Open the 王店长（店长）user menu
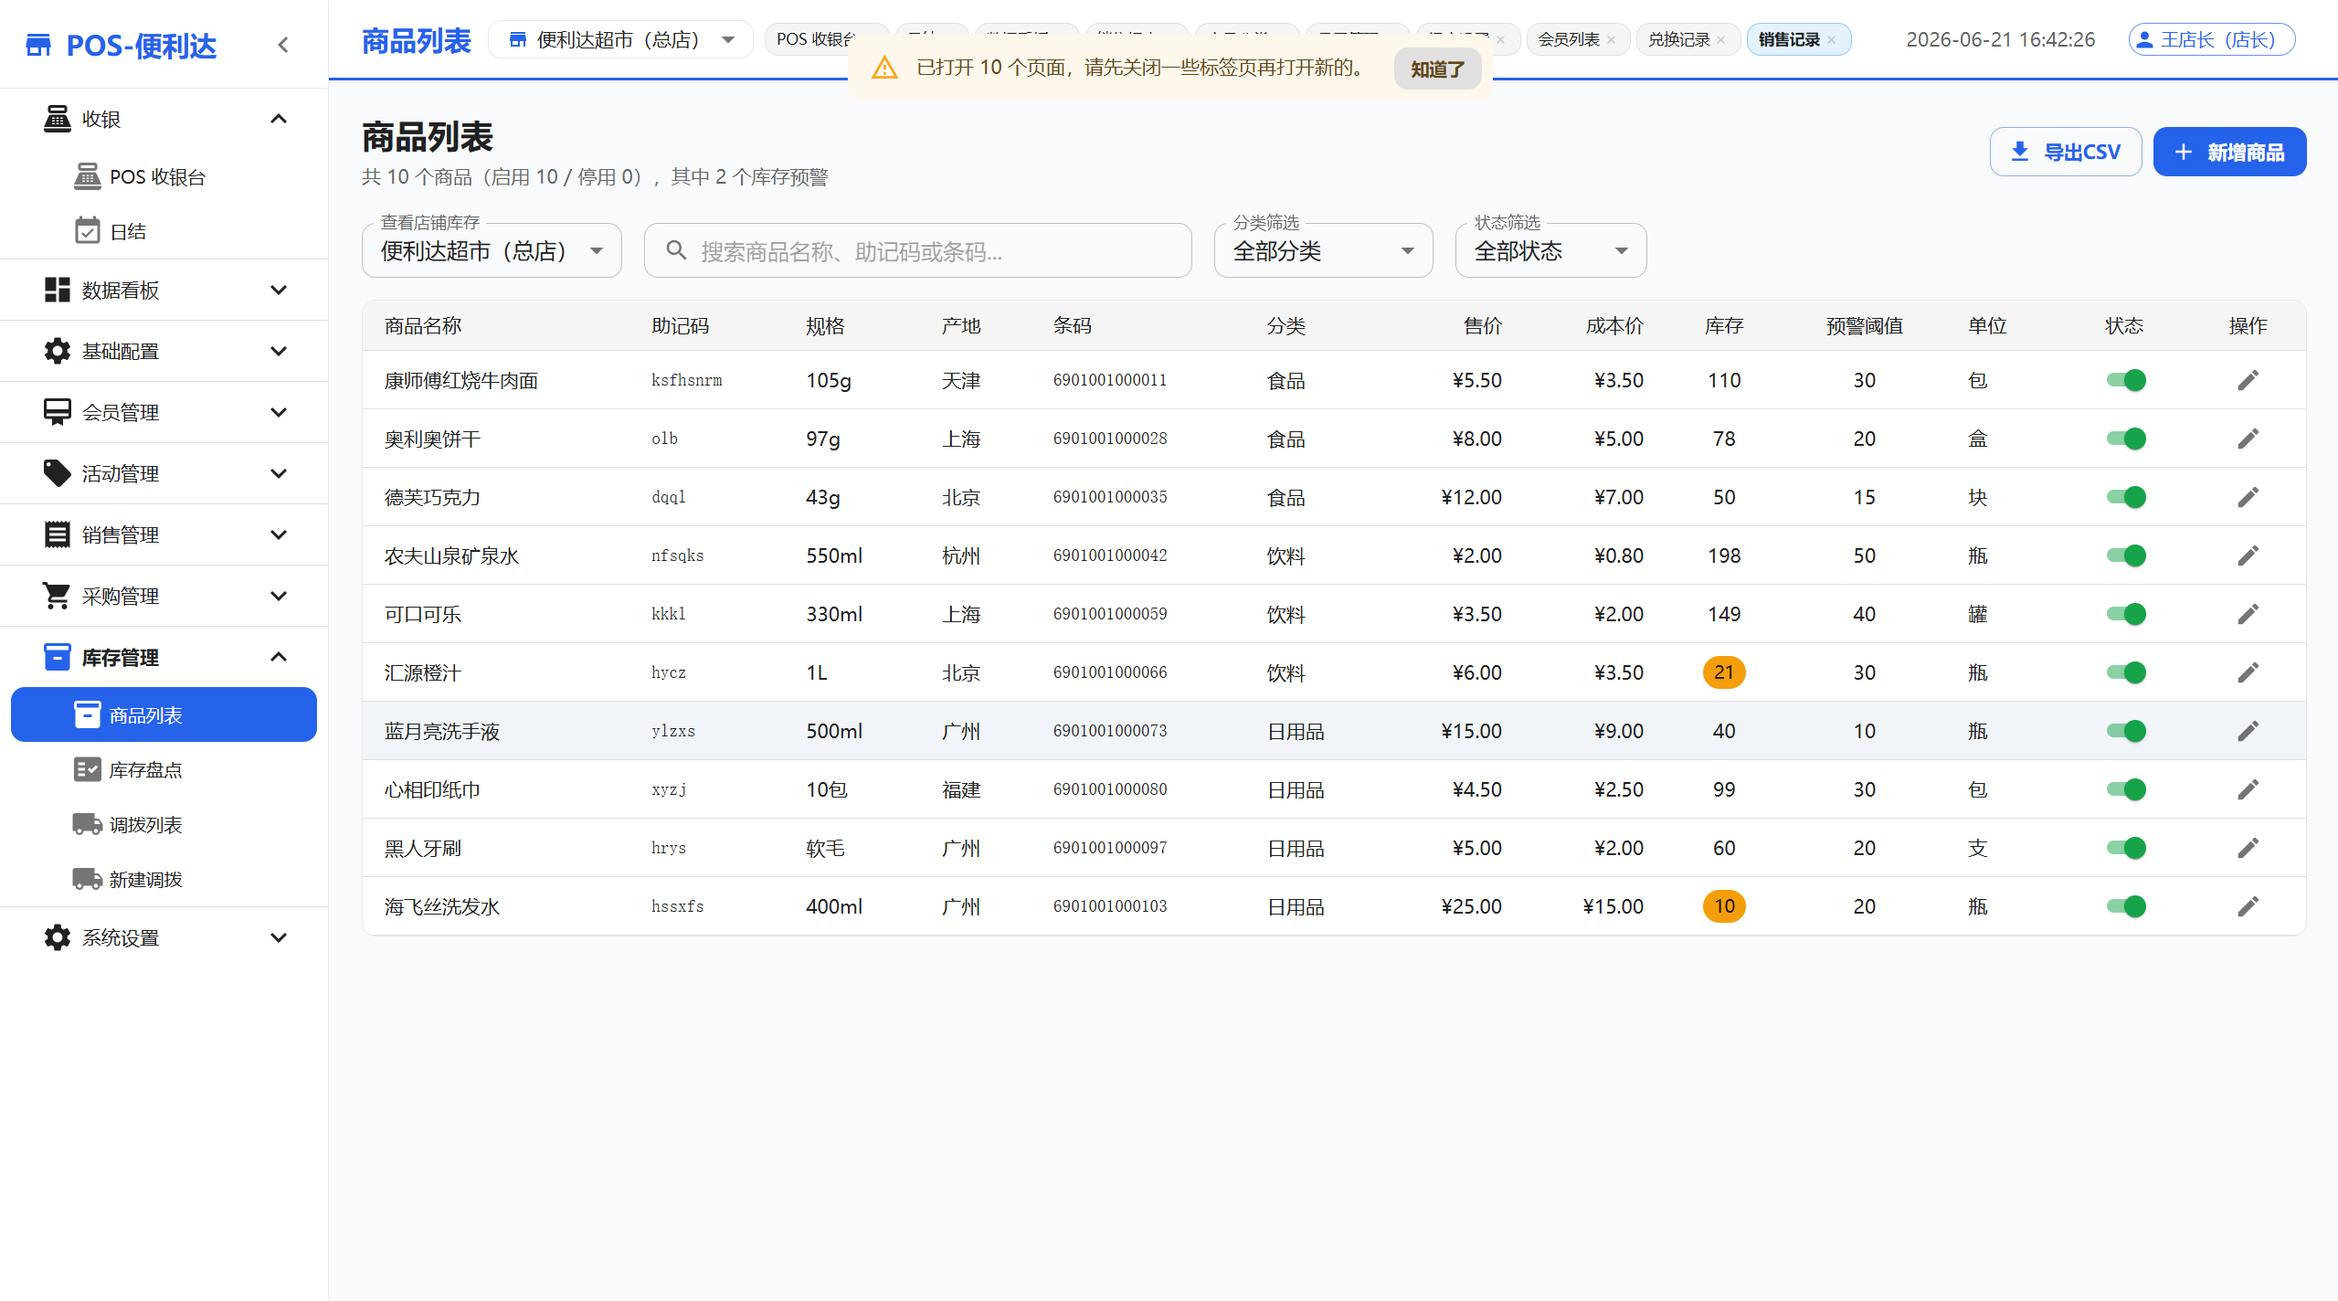Screen dimensions: 2338x1301 (x=2212, y=39)
